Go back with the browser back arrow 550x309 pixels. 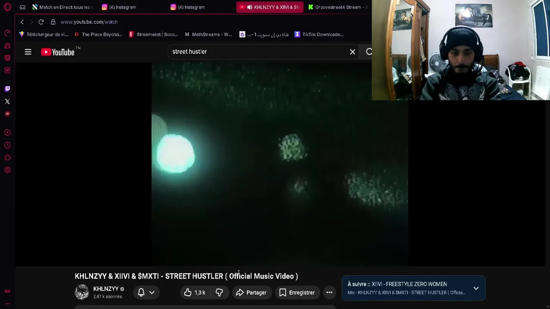click(x=22, y=22)
